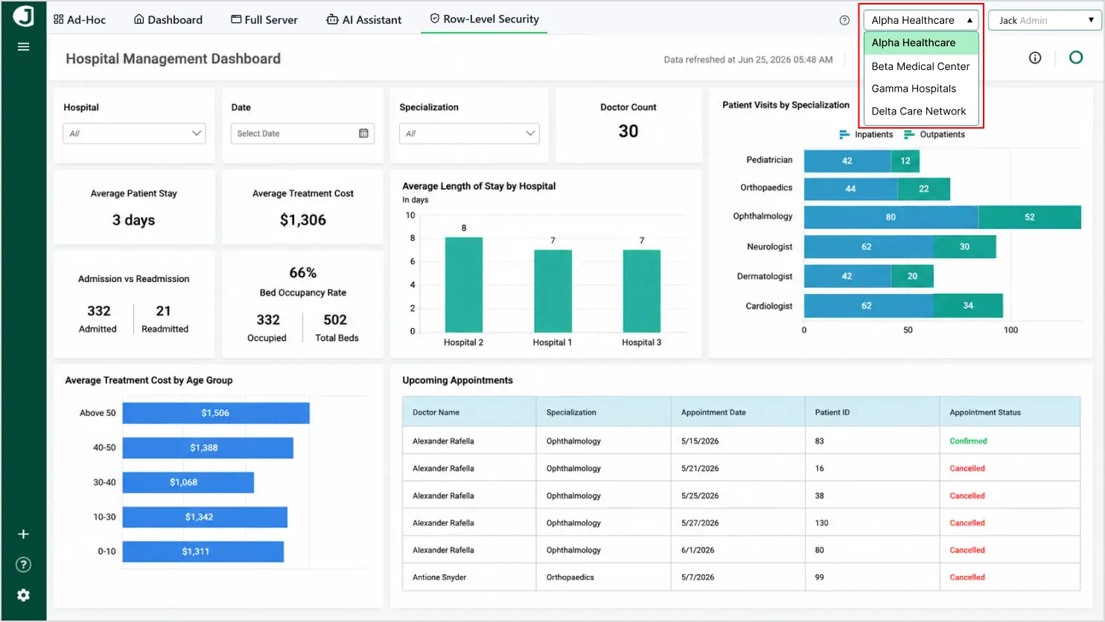Click the 502 Total Beds value
The image size is (1105, 622).
coord(335,320)
